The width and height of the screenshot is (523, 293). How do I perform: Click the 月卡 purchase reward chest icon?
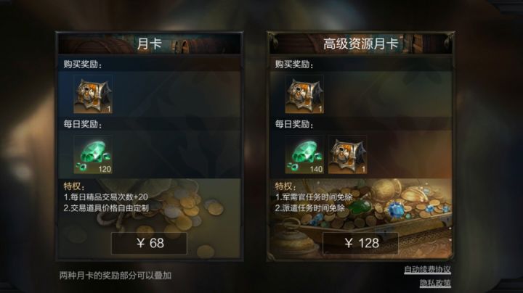(x=93, y=94)
